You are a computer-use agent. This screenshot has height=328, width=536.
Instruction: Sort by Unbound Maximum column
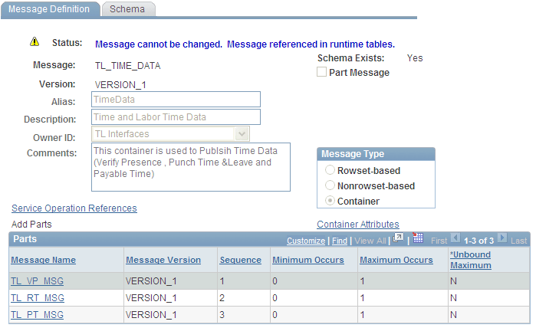point(471,260)
